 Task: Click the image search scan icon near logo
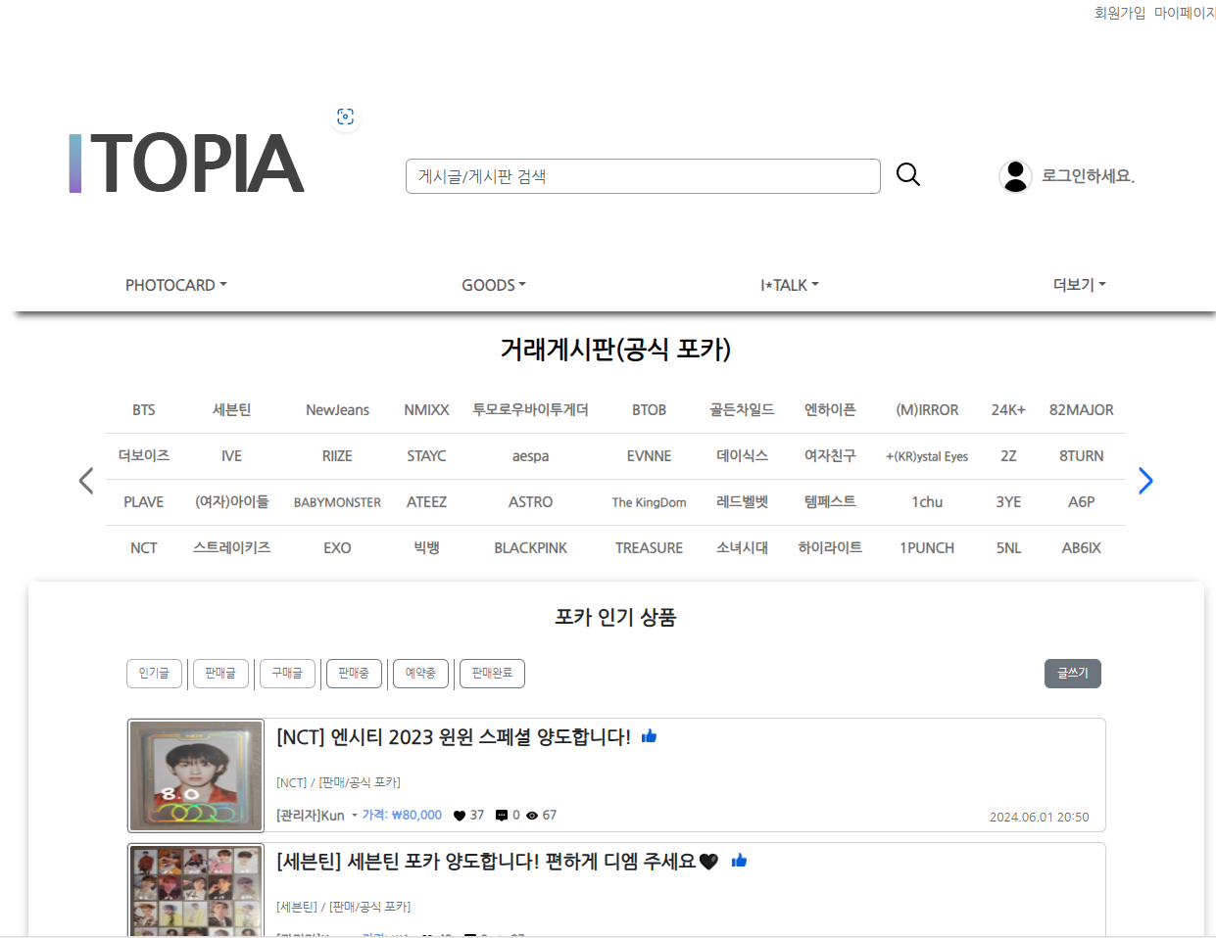[345, 117]
